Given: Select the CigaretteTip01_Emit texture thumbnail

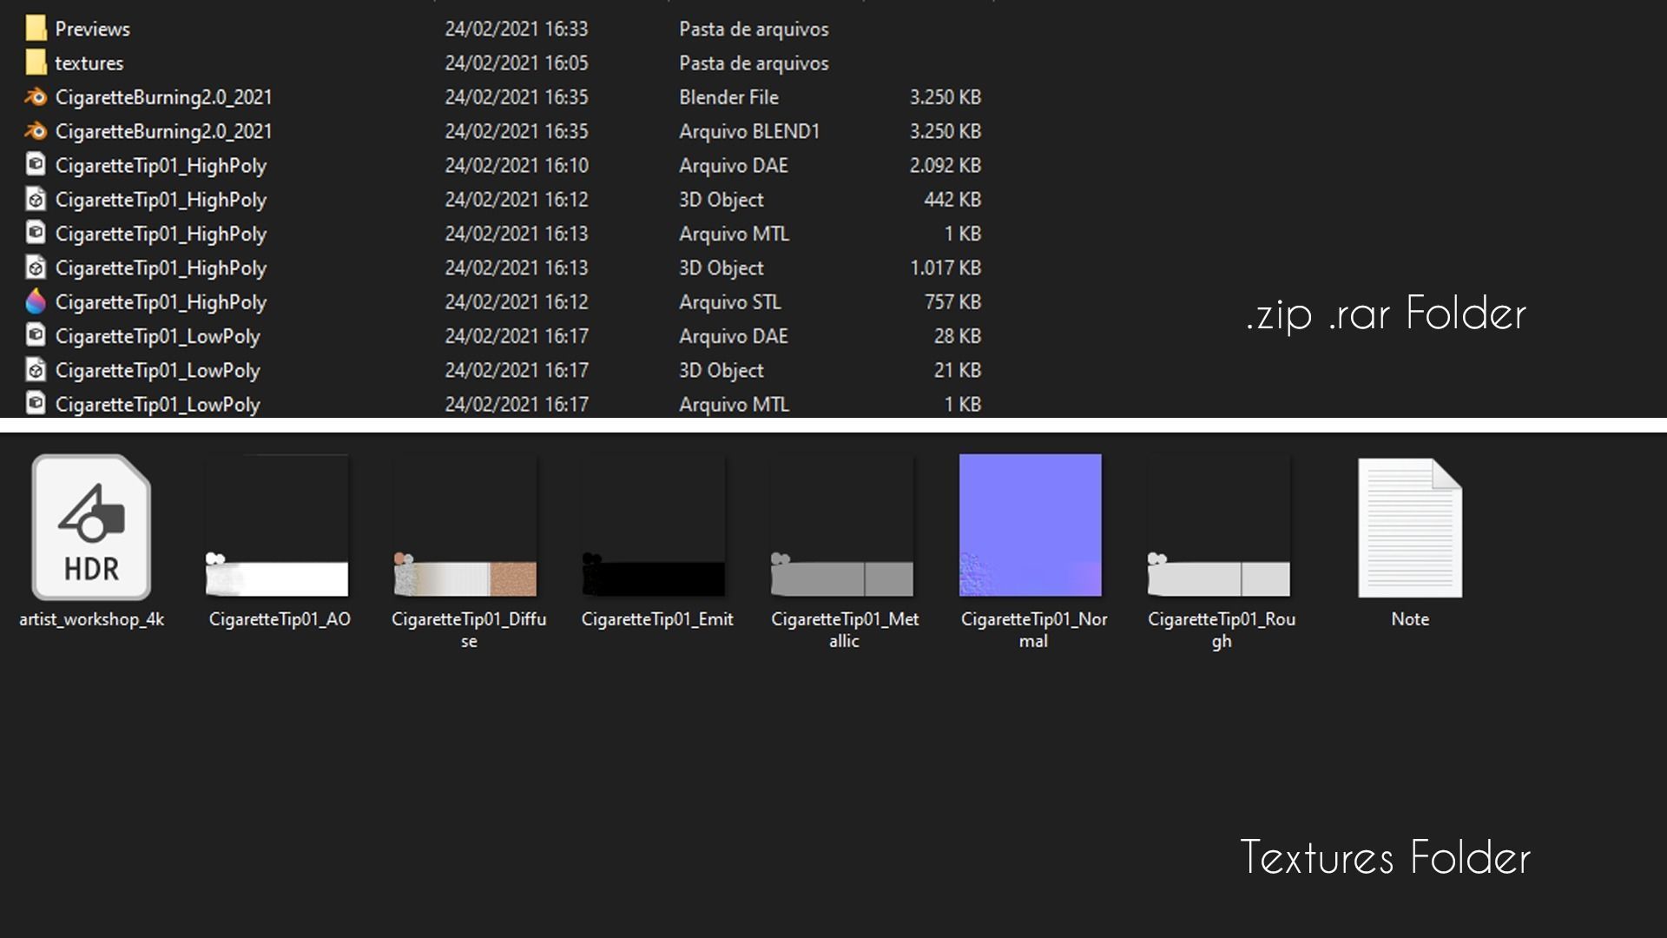Looking at the screenshot, I should [x=654, y=525].
